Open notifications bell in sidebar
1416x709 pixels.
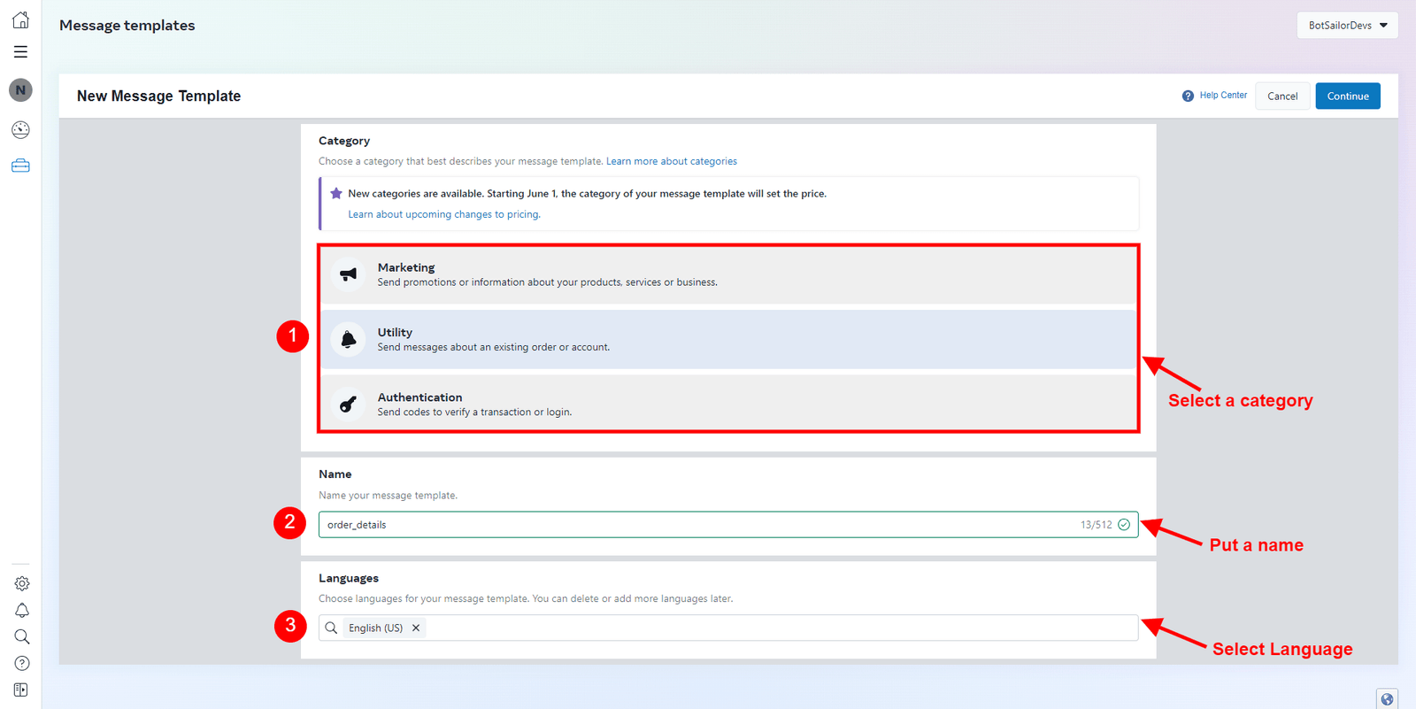coord(22,610)
